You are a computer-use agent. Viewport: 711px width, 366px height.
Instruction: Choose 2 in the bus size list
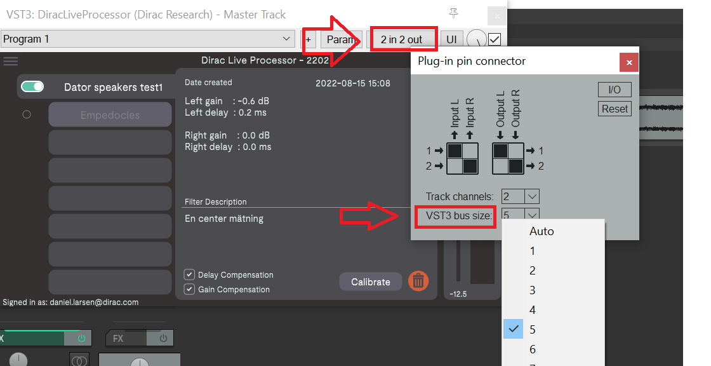point(554,271)
